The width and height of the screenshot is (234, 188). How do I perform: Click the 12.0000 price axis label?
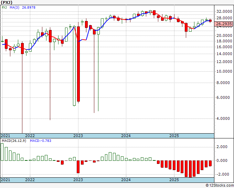pyautogui.click(x=224, y=62)
